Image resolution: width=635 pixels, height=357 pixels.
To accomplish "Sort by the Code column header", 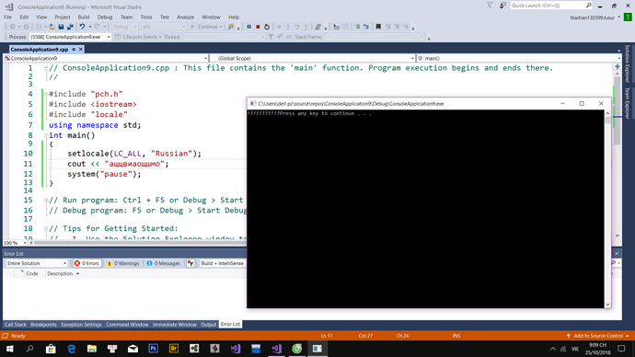I will coord(32,273).
